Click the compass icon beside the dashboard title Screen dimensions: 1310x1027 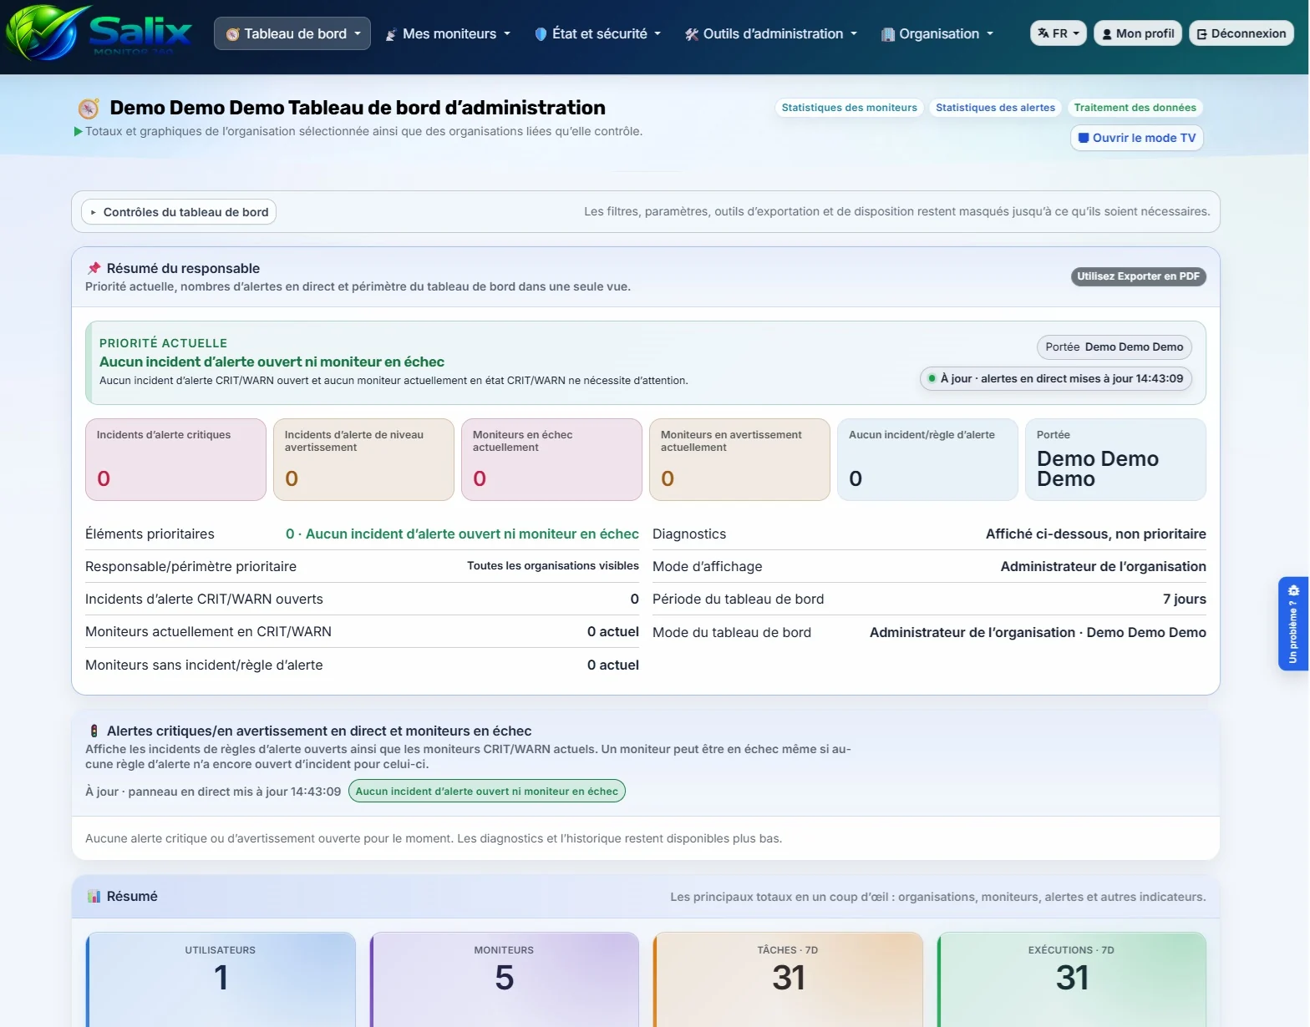(x=89, y=109)
